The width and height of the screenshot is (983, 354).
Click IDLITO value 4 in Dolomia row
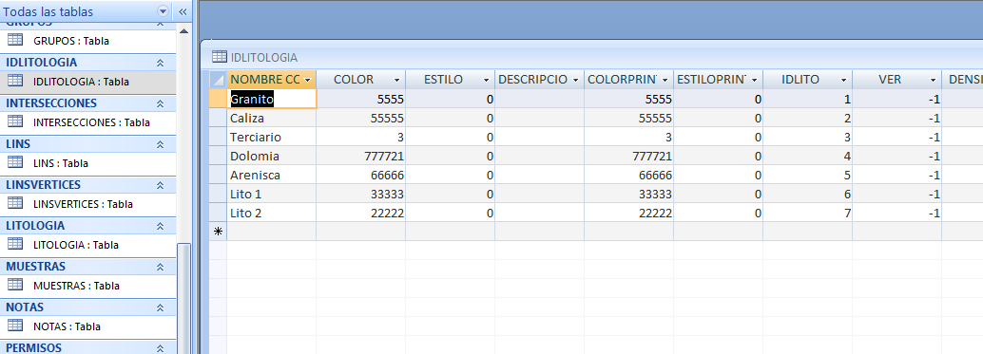coord(807,156)
